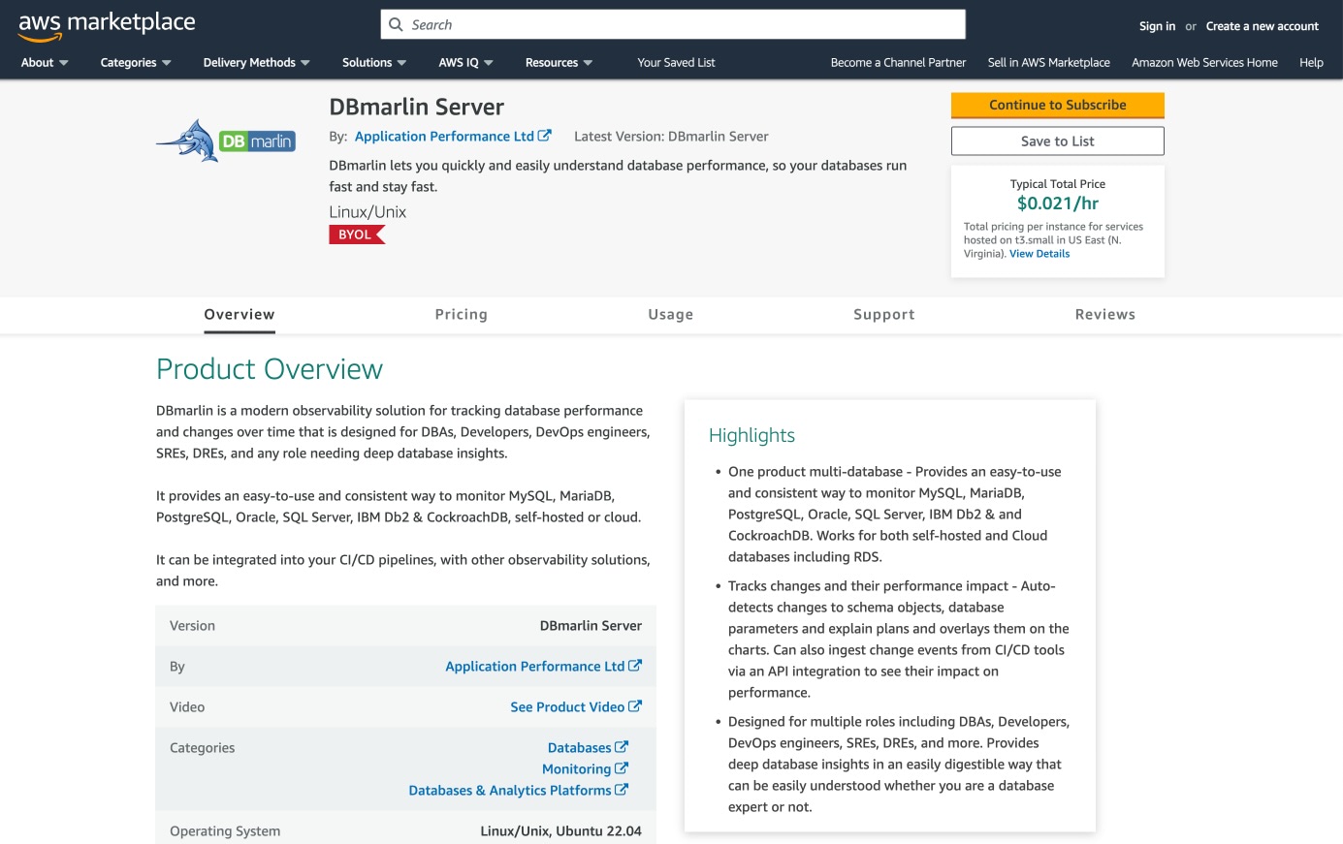The width and height of the screenshot is (1343, 844).
Task: Click the DBmarlin logo image
Action: click(x=226, y=141)
